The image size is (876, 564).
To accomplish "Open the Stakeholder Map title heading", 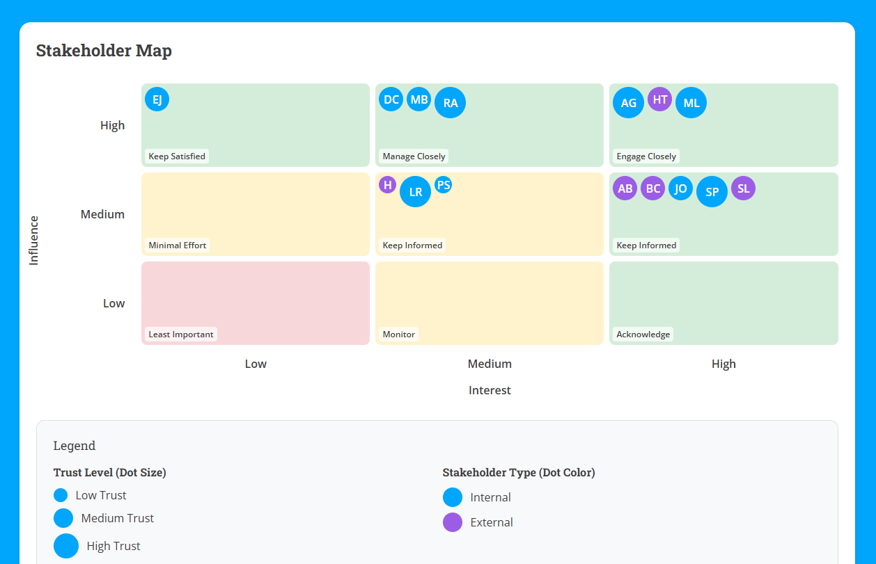I will (104, 50).
